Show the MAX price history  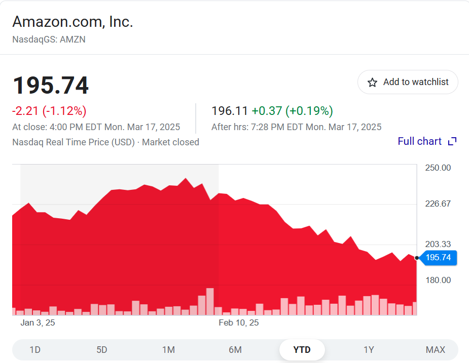click(x=435, y=350)
